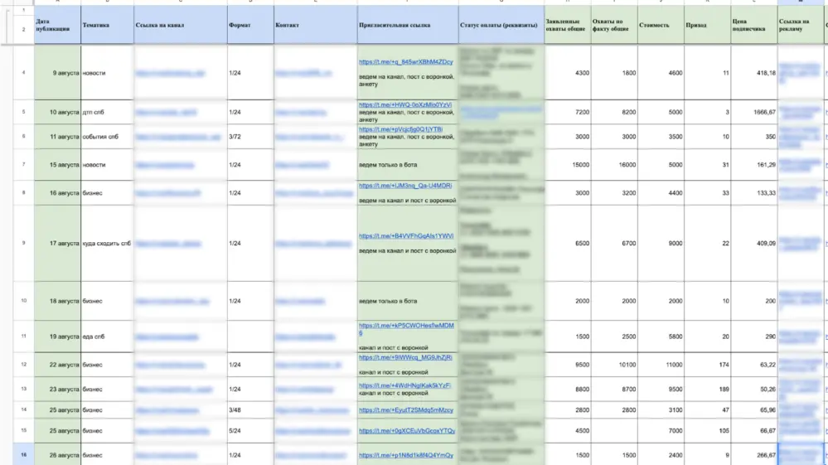
Task: Open invite link ending q_845wrXBhM4ZDcy
Action: click(x=405, y=62)
